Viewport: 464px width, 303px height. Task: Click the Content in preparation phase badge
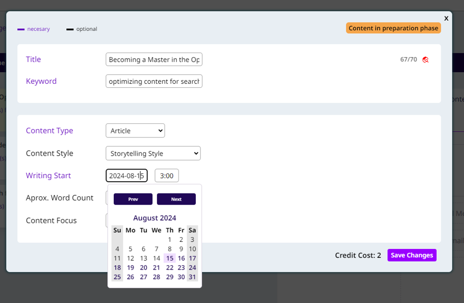pyautogui.click(x=393, y=28)
